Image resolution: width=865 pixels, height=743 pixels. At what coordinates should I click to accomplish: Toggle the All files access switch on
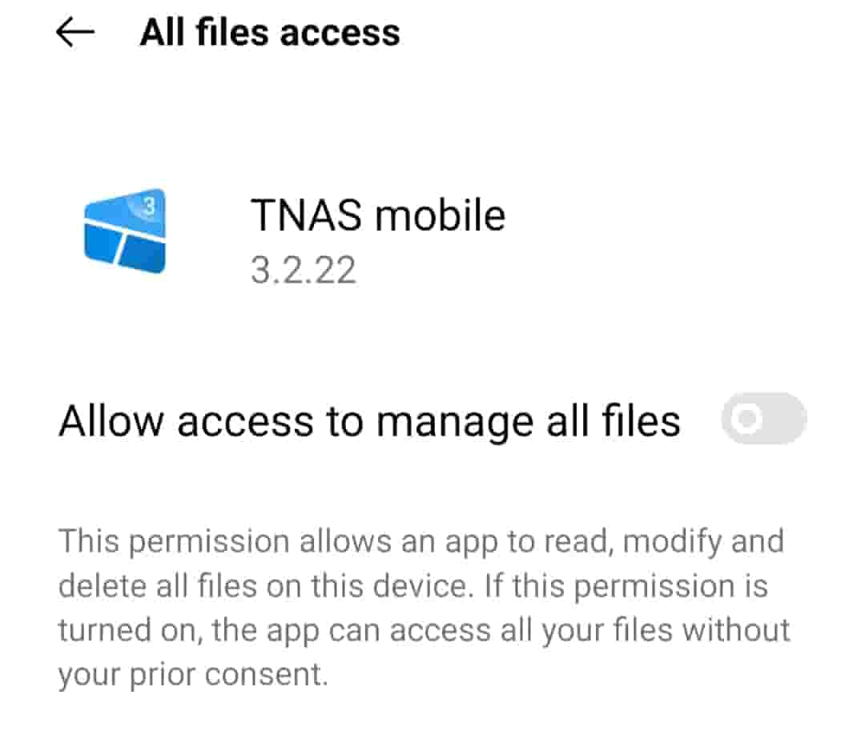click(x=763, y=419)
